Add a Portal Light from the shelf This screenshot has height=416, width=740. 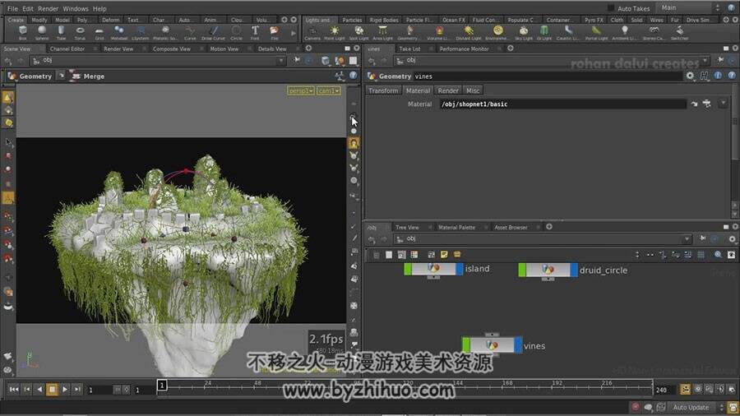pos(597,33)
